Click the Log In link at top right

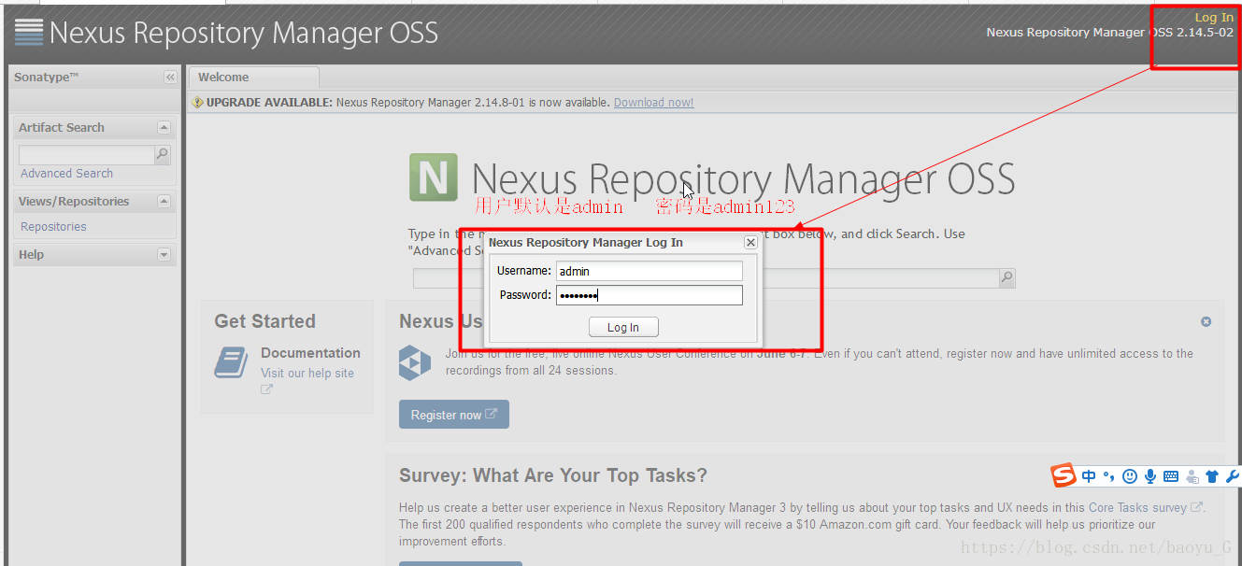[1214, 18]
